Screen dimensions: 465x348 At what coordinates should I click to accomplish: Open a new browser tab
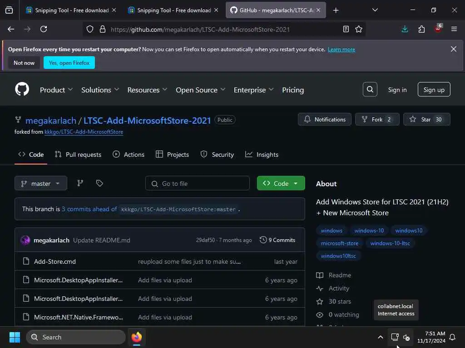336,10
